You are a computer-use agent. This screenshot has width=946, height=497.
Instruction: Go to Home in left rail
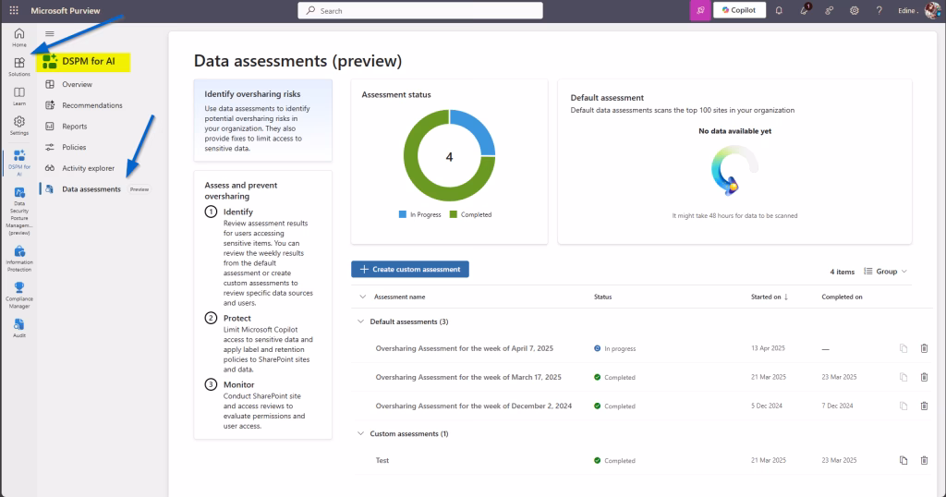point(19,37)
